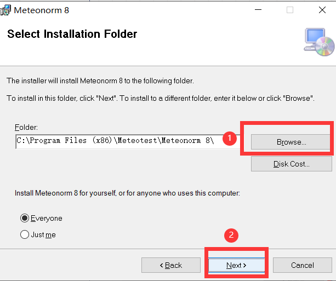Click the Meteonorm installer icon in title bar
The height and width of the screenshot is (281, 336).
5,10
